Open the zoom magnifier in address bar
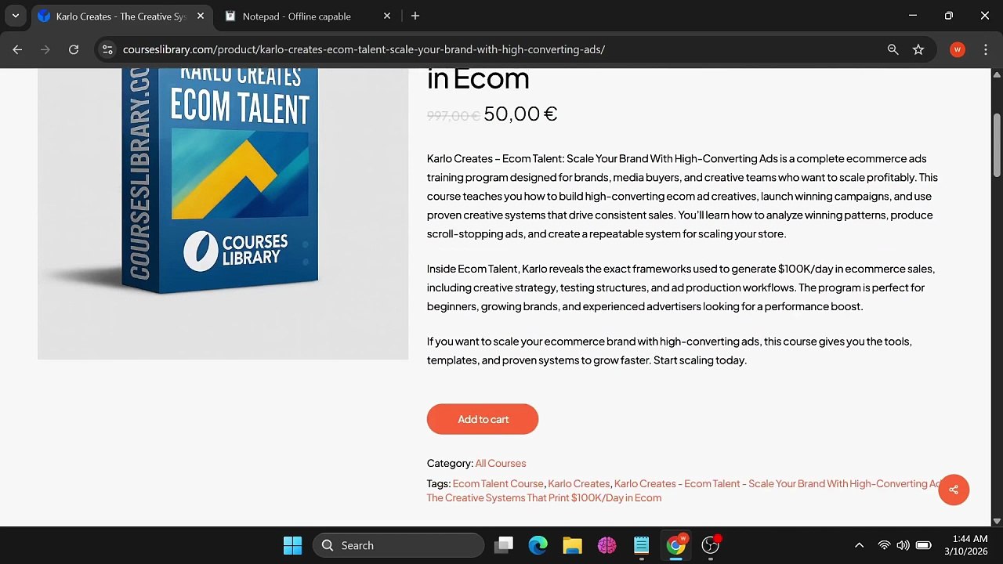 [893, 49]
